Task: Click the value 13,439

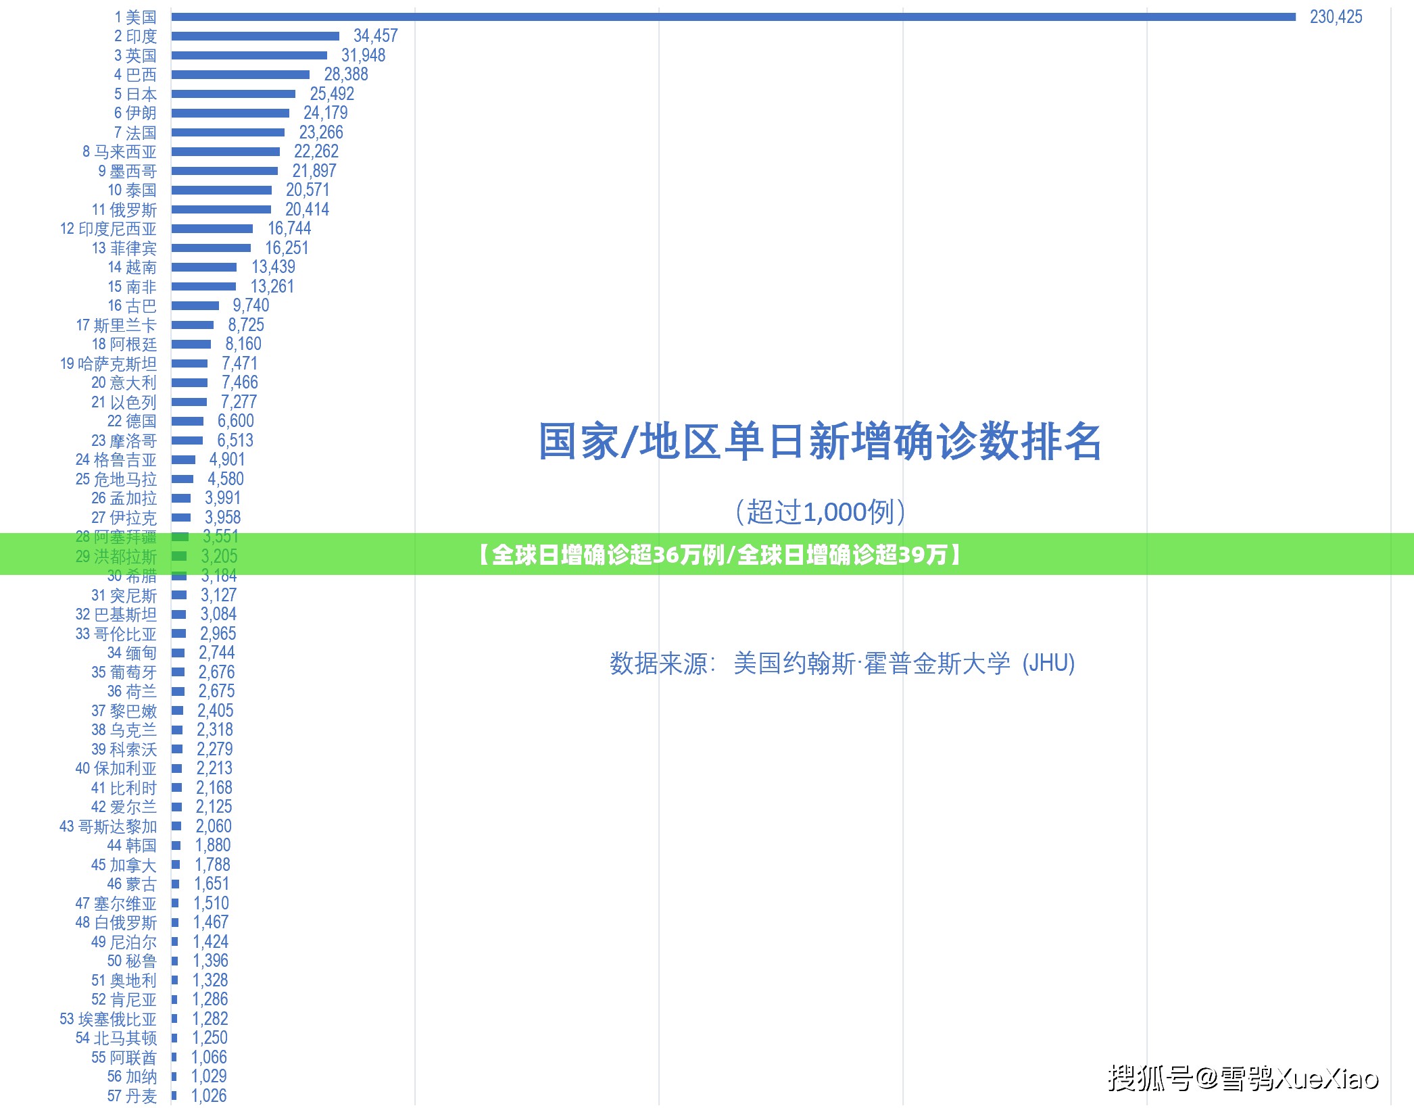Action: click(274, 267)
